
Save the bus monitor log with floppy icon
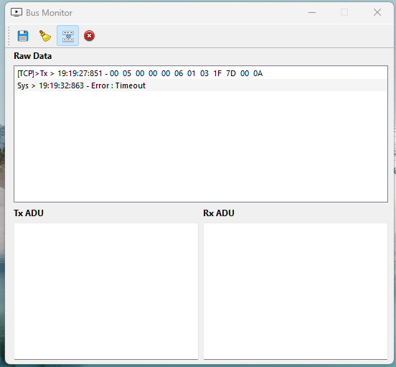[x=23, y=36]
